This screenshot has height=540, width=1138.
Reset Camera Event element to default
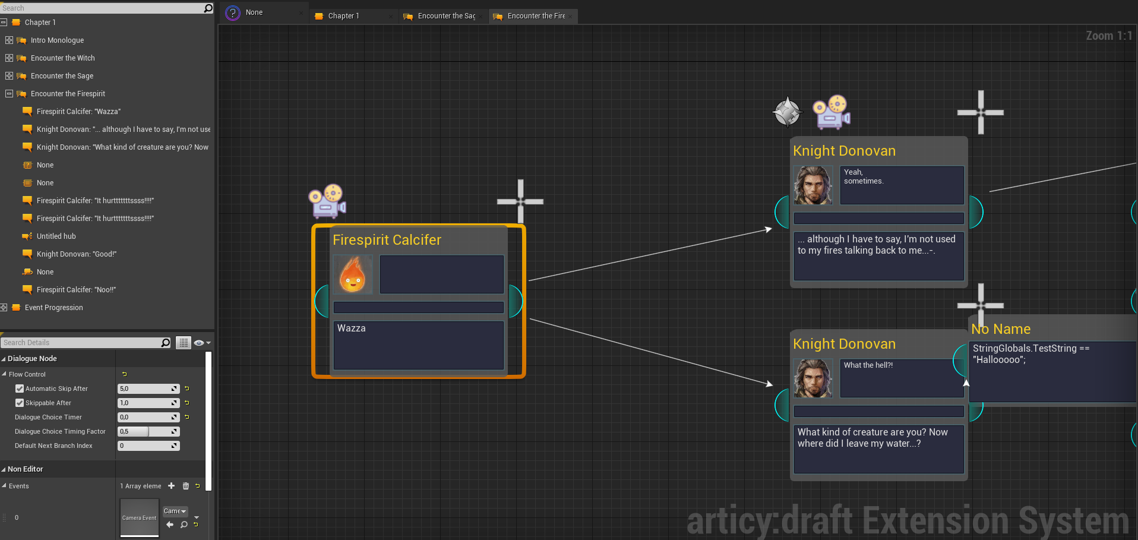click(x=196, y=525)
